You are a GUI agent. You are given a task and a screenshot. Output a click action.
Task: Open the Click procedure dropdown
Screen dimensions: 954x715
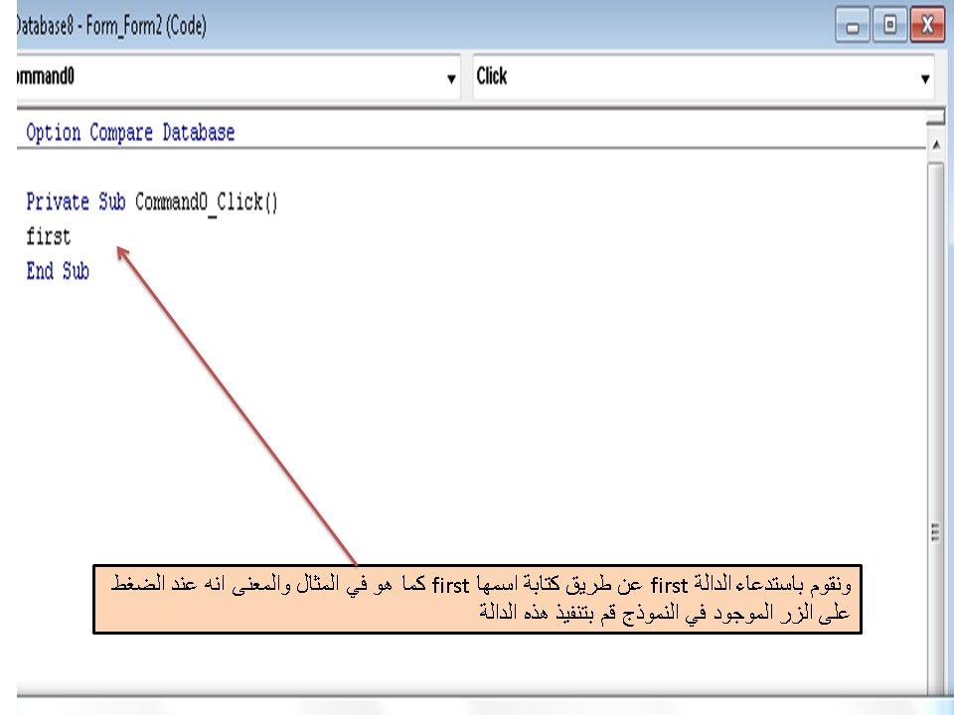924,77
